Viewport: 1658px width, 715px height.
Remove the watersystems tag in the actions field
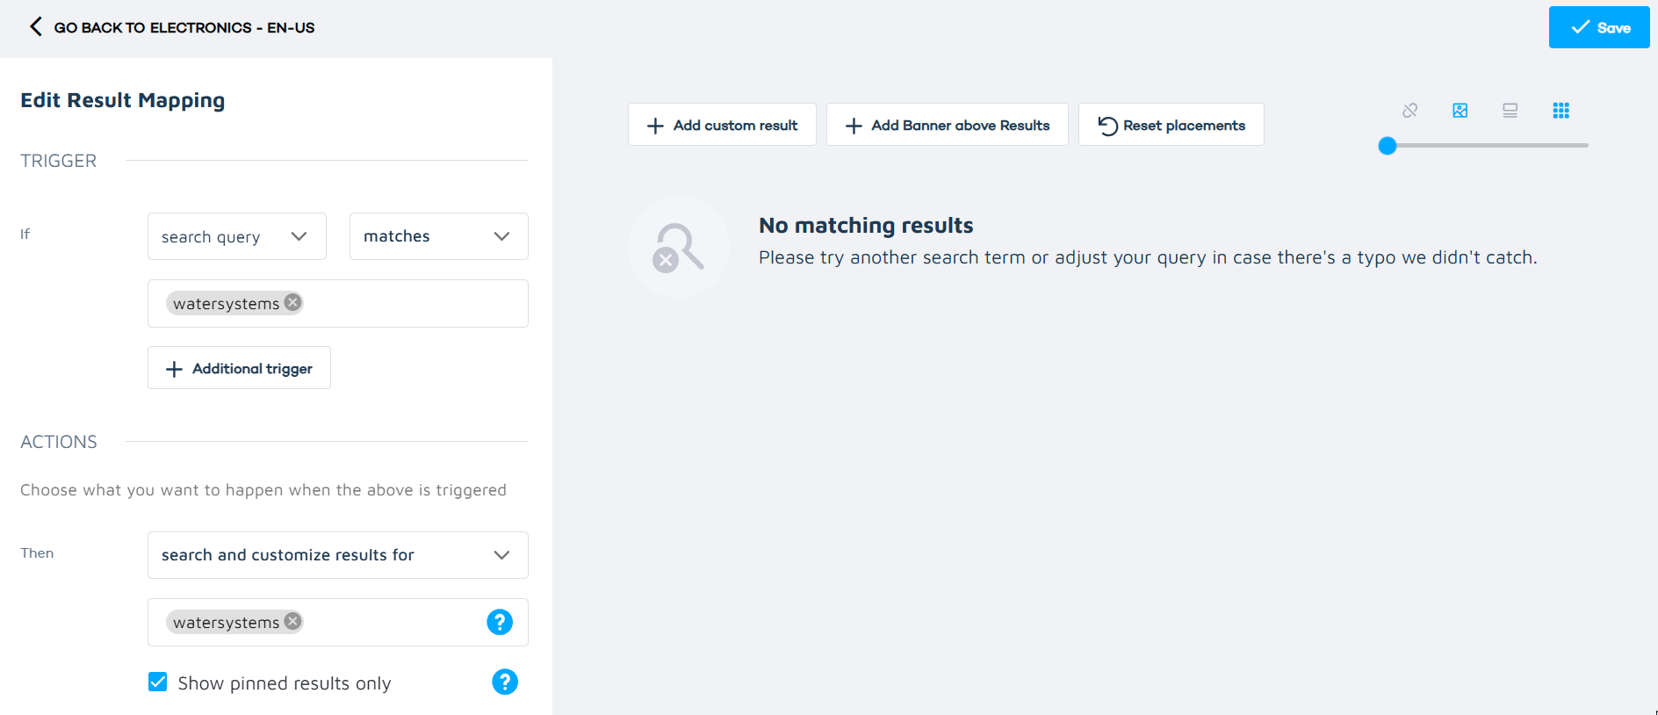click(x=292, y=621)
